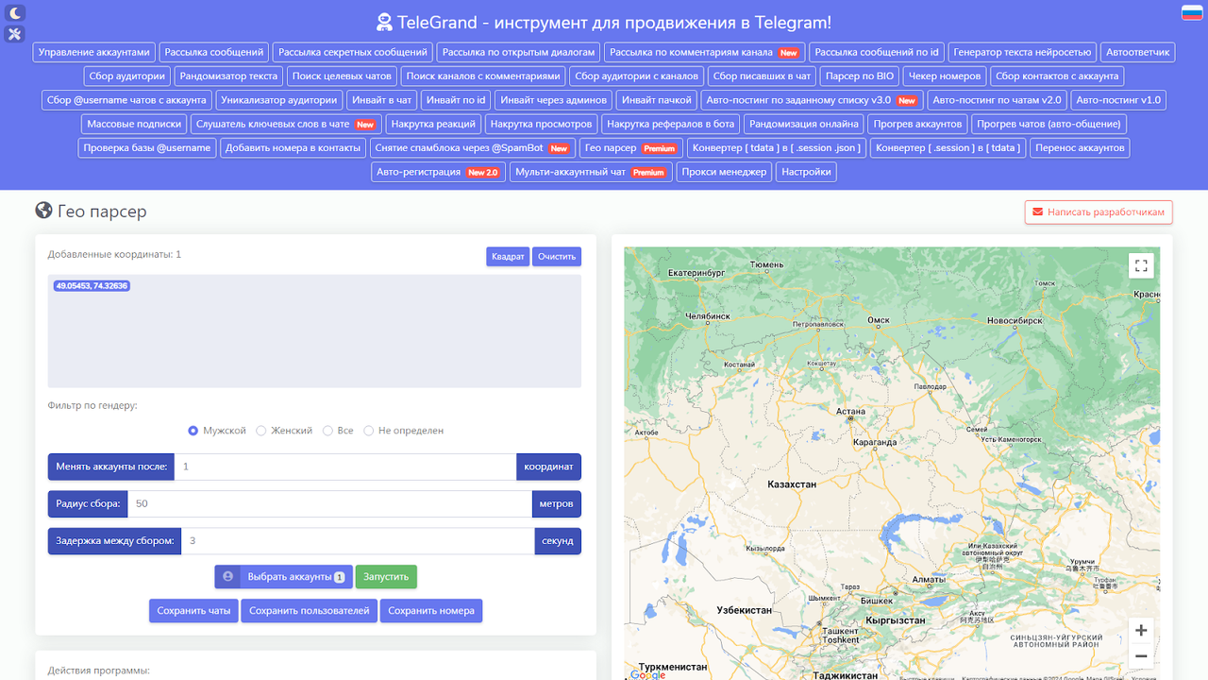The width and height of the screenshot is (1208, 680).
Task: Toggle dark theme with the moon icon
Action: [14, 13]
